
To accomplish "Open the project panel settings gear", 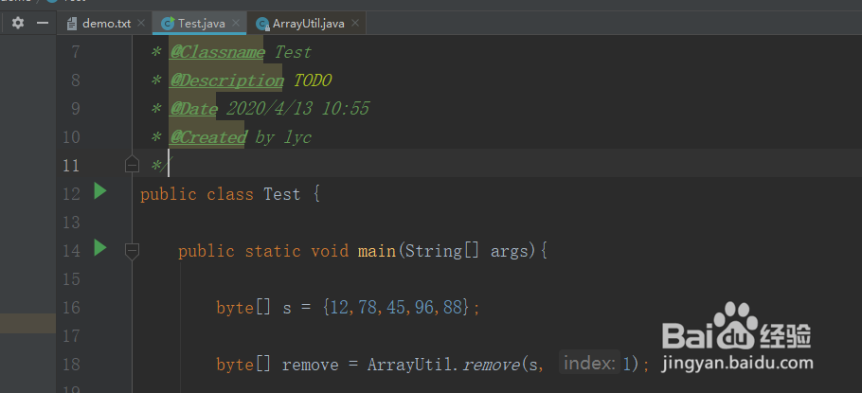I will (x=18, y=23).
